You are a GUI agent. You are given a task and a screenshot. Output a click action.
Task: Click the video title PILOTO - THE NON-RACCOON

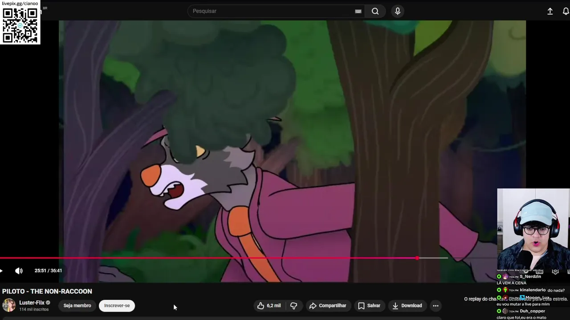coord(47,291)
